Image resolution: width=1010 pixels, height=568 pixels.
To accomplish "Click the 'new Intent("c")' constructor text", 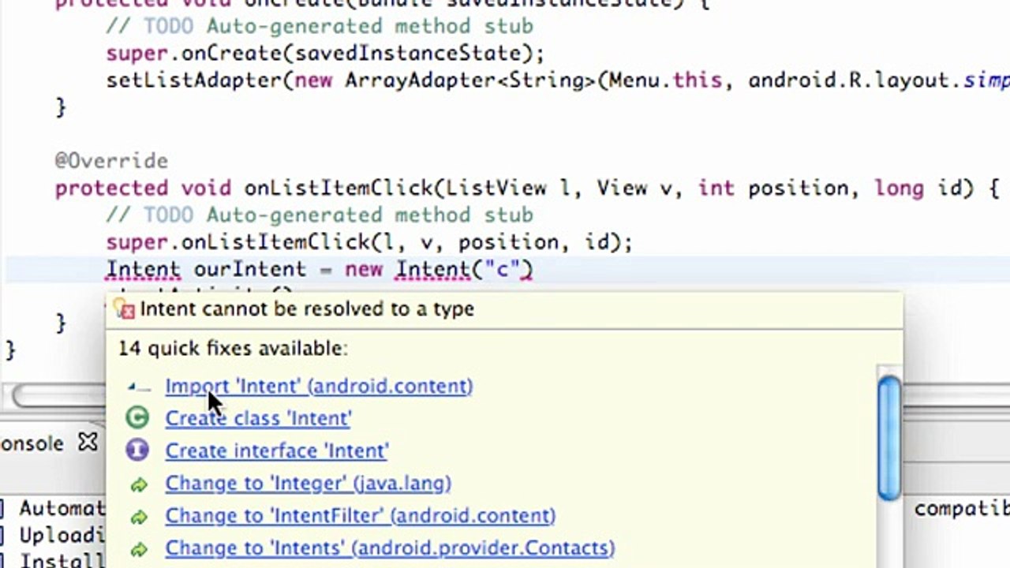I will (439, 270).
